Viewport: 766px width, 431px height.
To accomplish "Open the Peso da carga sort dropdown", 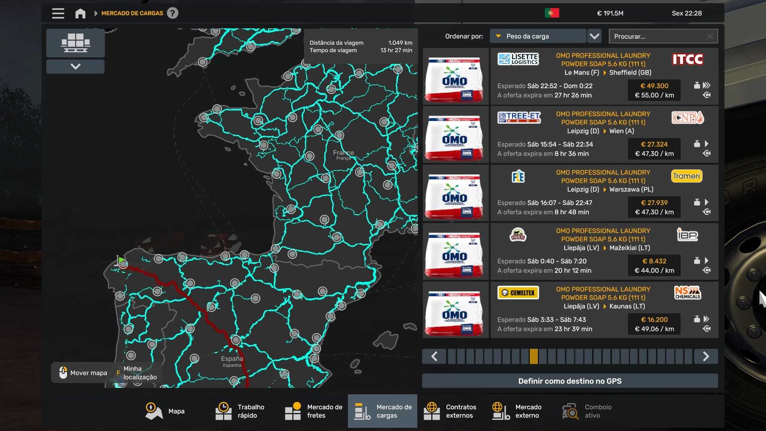I will pyautogui.click(x=537, y=36).
